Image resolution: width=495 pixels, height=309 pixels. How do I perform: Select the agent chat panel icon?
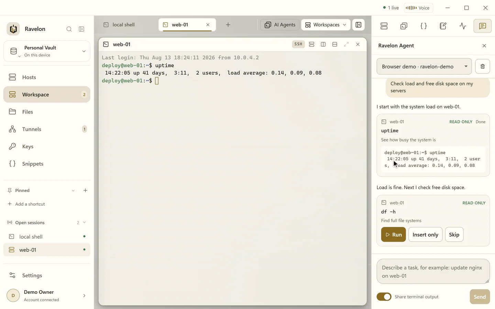tap(482, 26)
